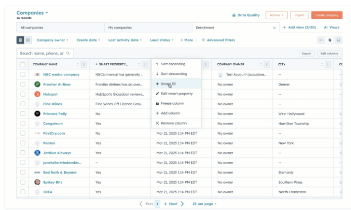Click the Import button
Screen dimensions: 351x210
(299, 15)
